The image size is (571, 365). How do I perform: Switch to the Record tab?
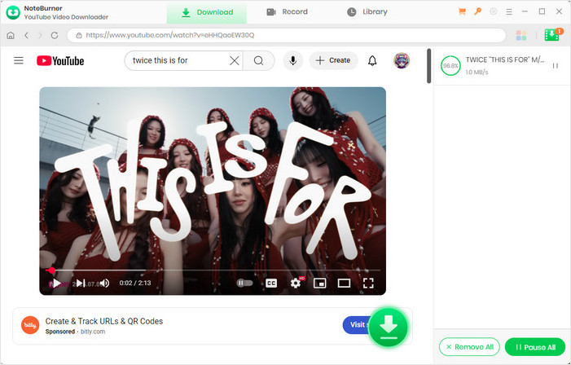(x=287, y=12)
